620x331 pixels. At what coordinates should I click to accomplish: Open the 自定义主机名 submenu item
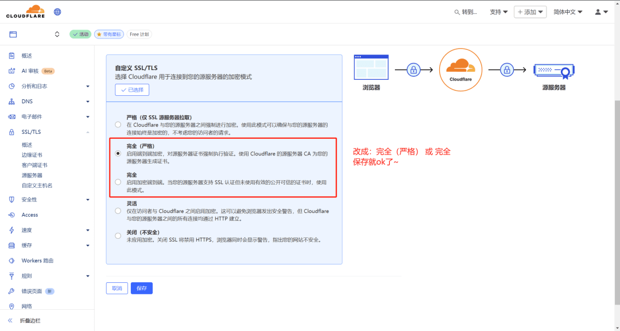(37, 185)
